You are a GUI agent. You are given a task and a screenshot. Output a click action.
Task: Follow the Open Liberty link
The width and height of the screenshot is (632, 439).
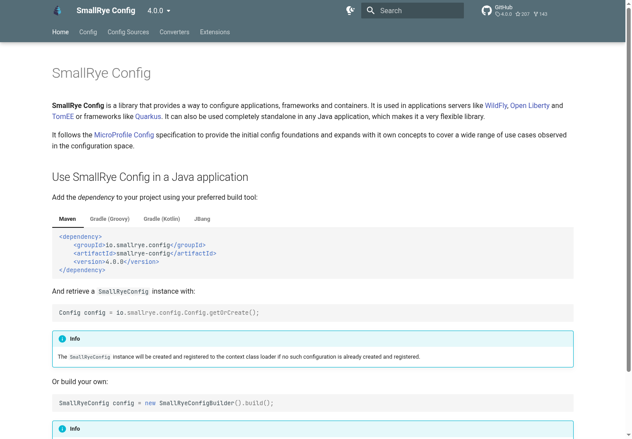pos(530,105)
